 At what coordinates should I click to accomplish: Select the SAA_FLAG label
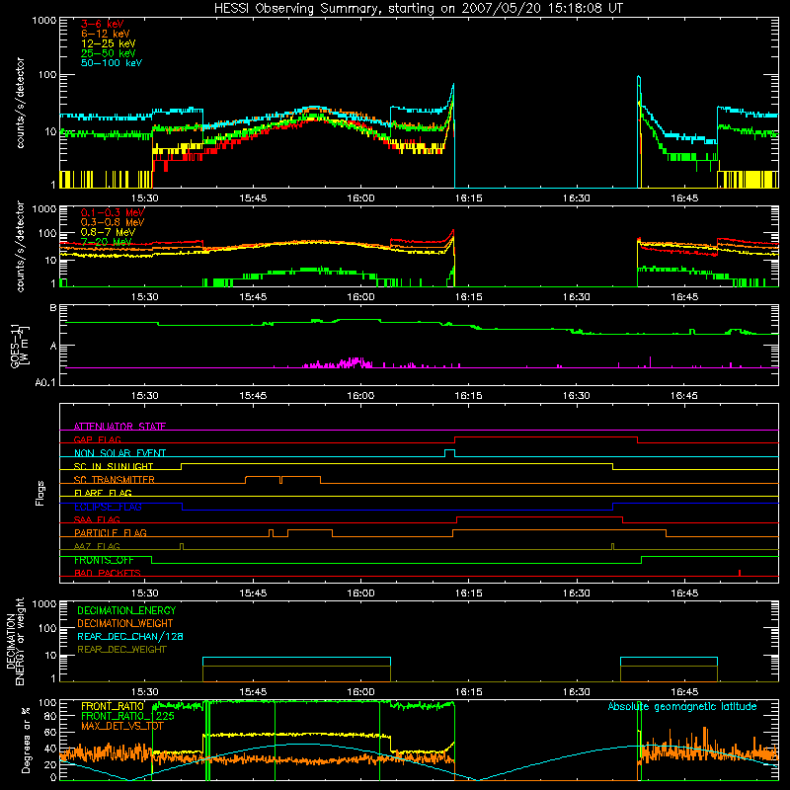pos(97,519)
